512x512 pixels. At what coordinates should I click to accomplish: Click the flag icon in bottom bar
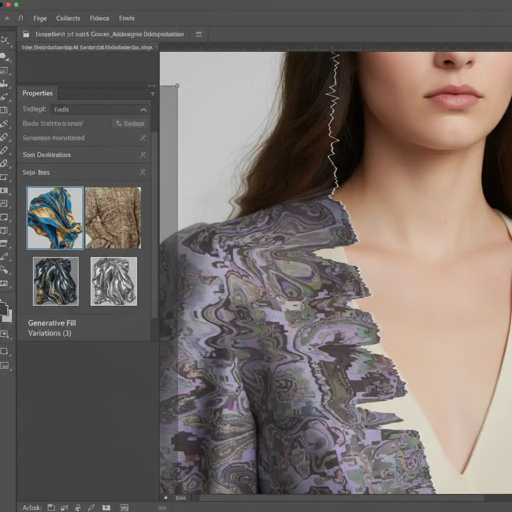tap(106, 507)
